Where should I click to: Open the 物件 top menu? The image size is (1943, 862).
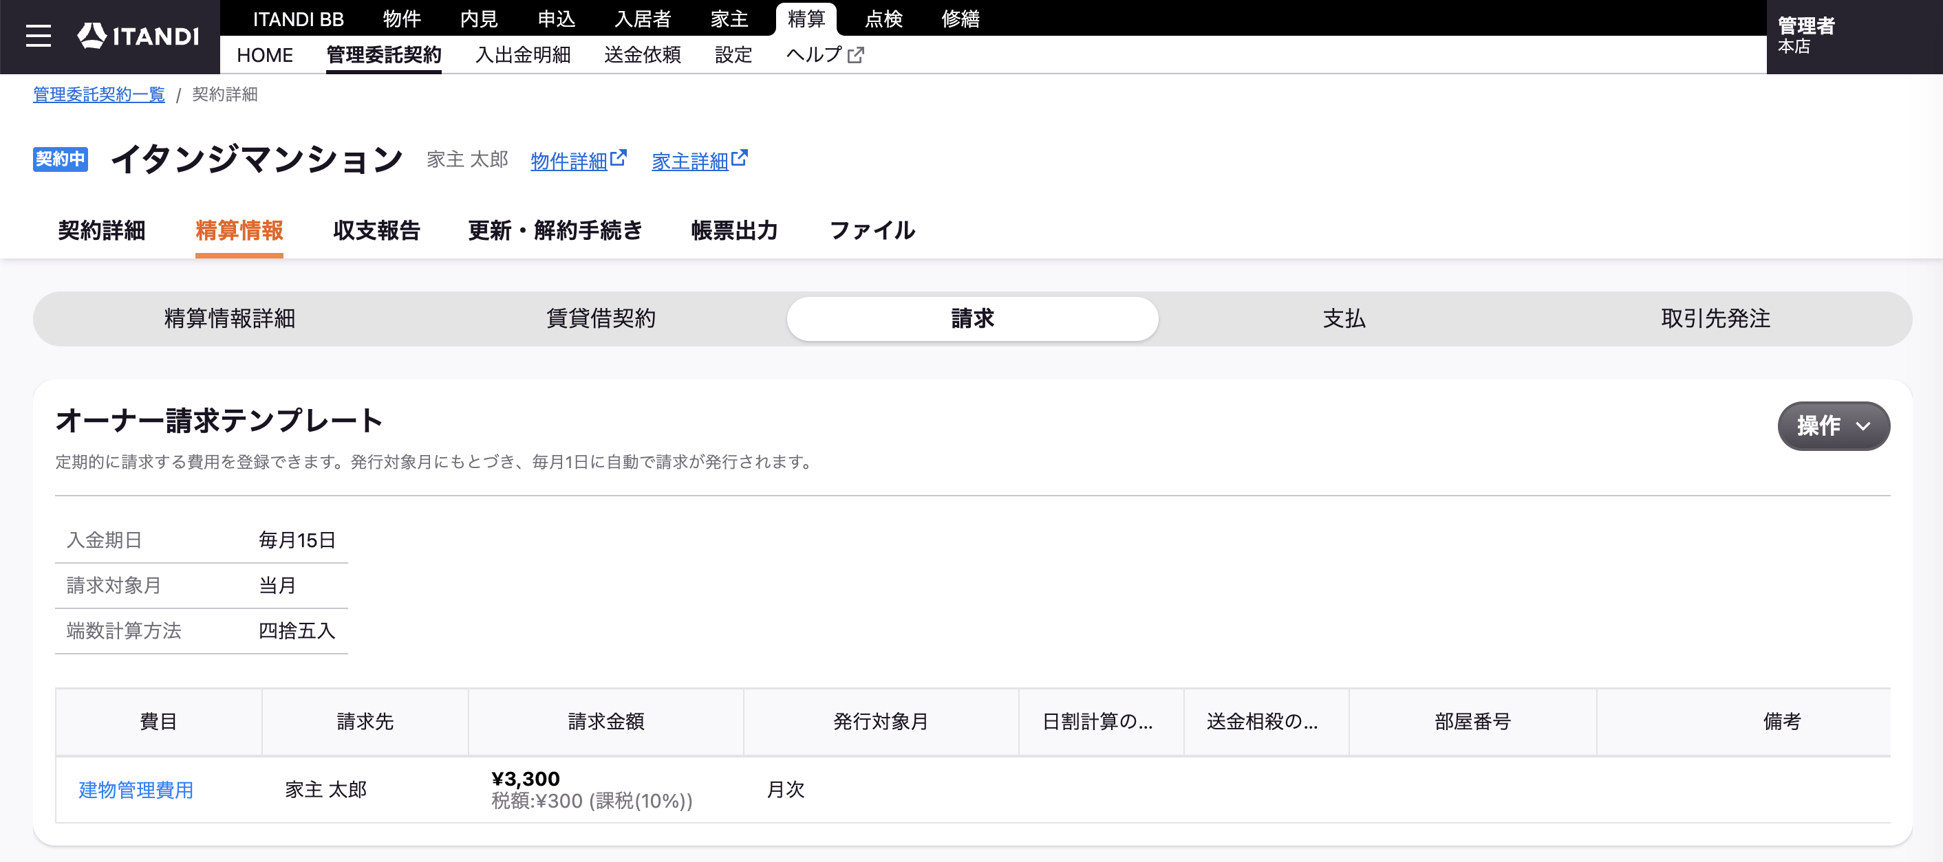[401, 19]
